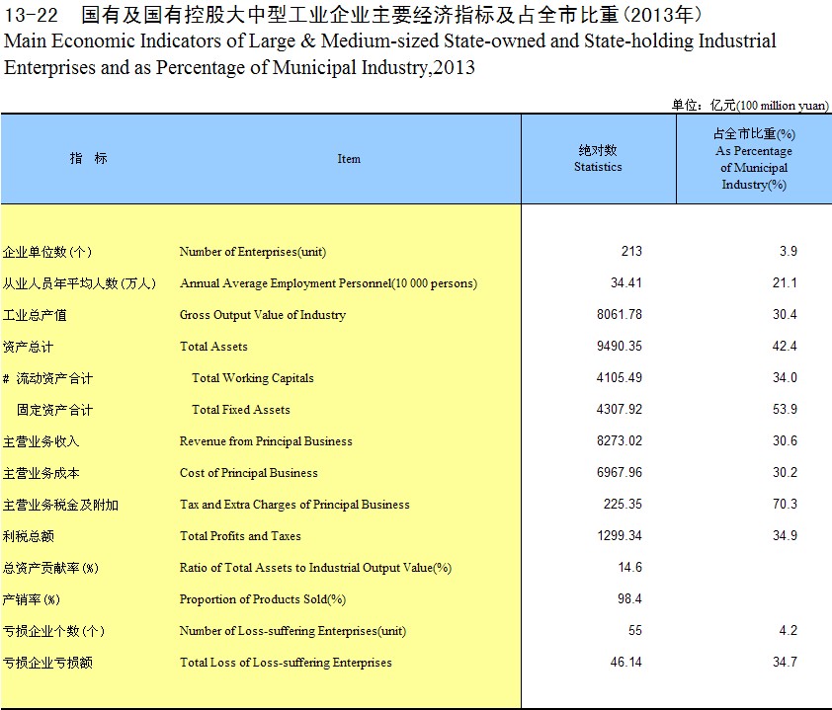This screenshot has width=832, height=710.
Task: Select the 'Item' column header
Action: 349,159
